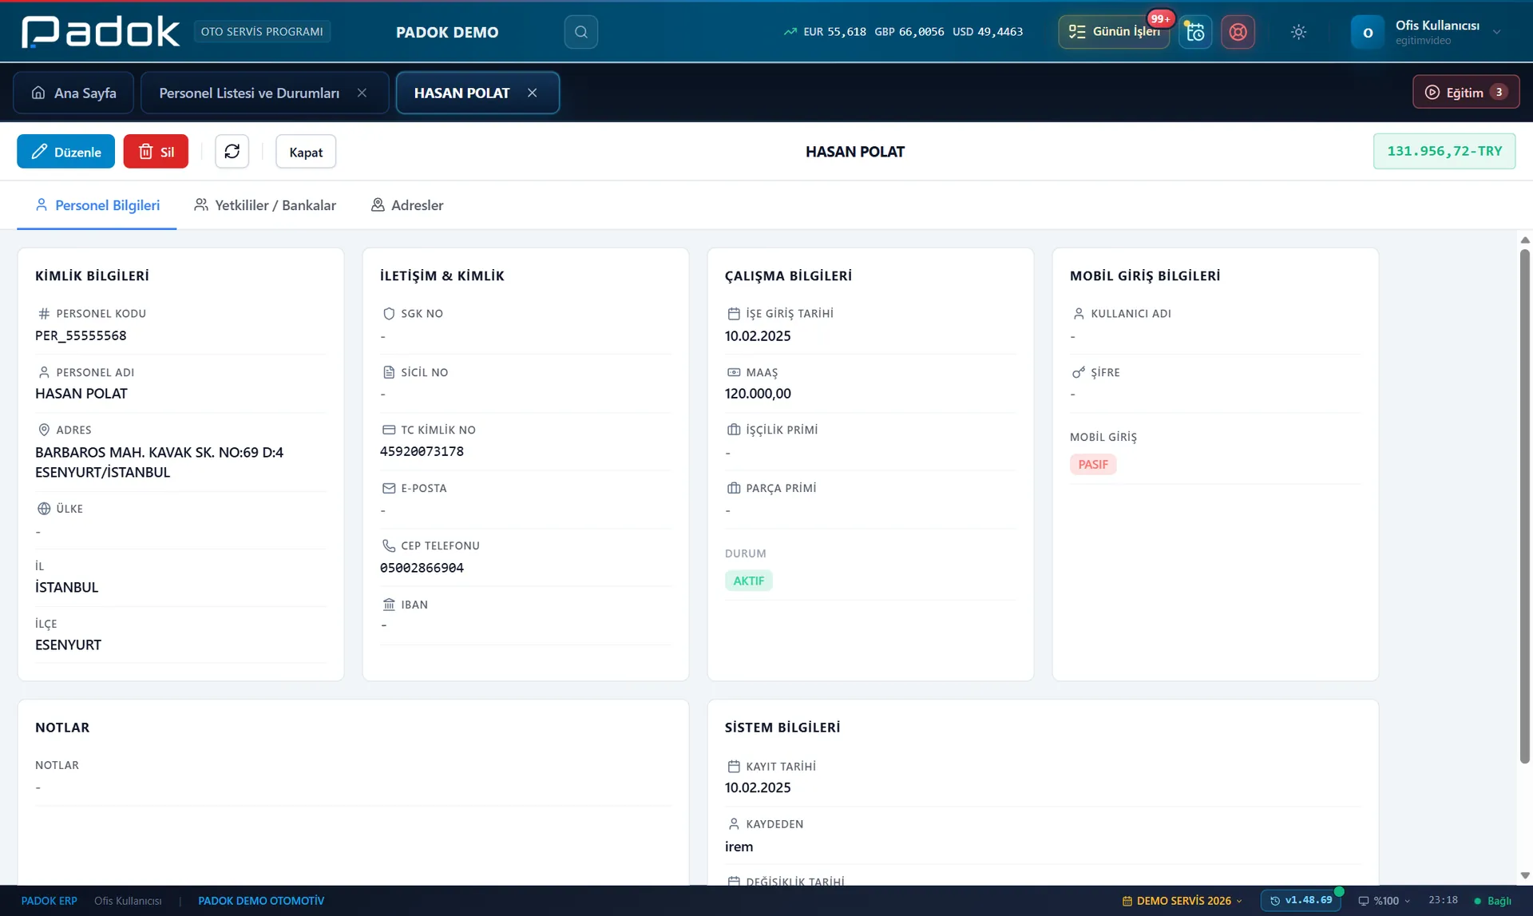
Task: Open the global search icon
Action: click(580, 32)
